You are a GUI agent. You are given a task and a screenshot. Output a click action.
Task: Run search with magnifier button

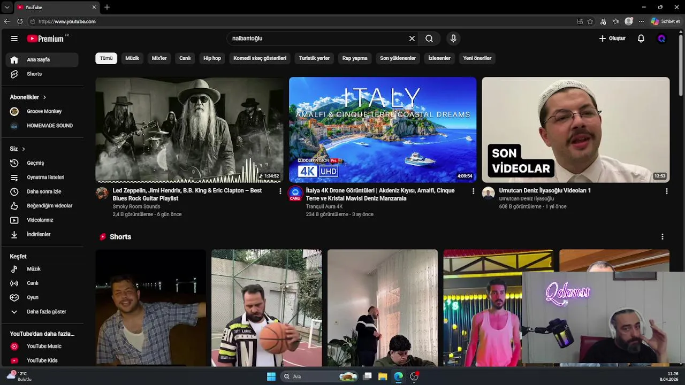tap(429, 38)
